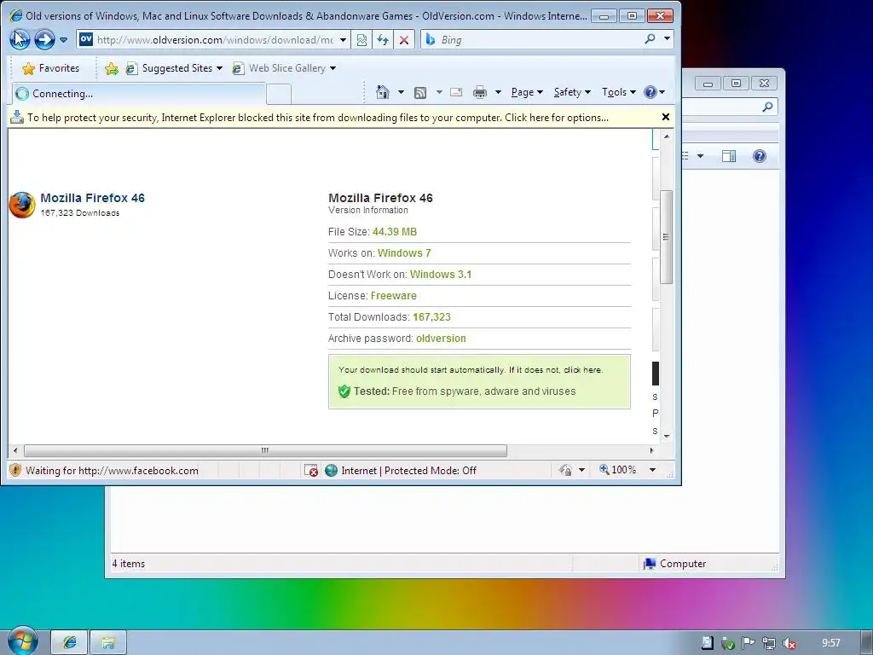Expand the zoom level dropdown arrow
873x655 pixels.
[652, 470]
